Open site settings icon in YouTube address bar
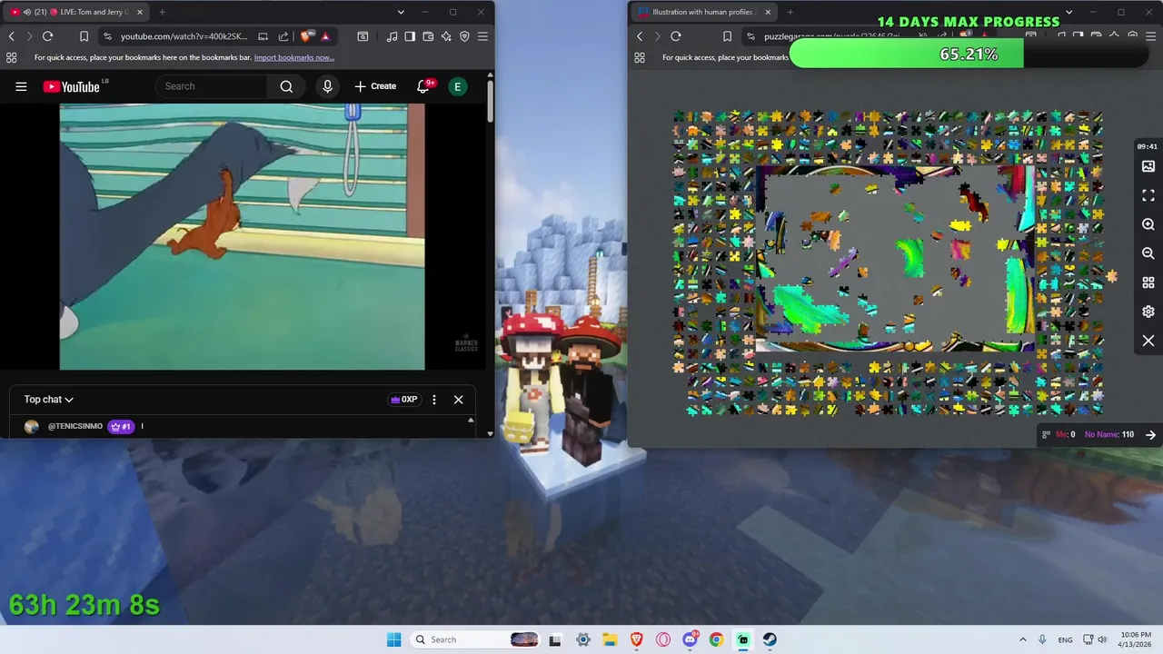This screenshot has width=1163, height=654. [x=107, y=36]
